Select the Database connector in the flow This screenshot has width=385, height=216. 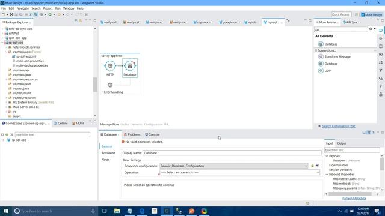point(130,68)
